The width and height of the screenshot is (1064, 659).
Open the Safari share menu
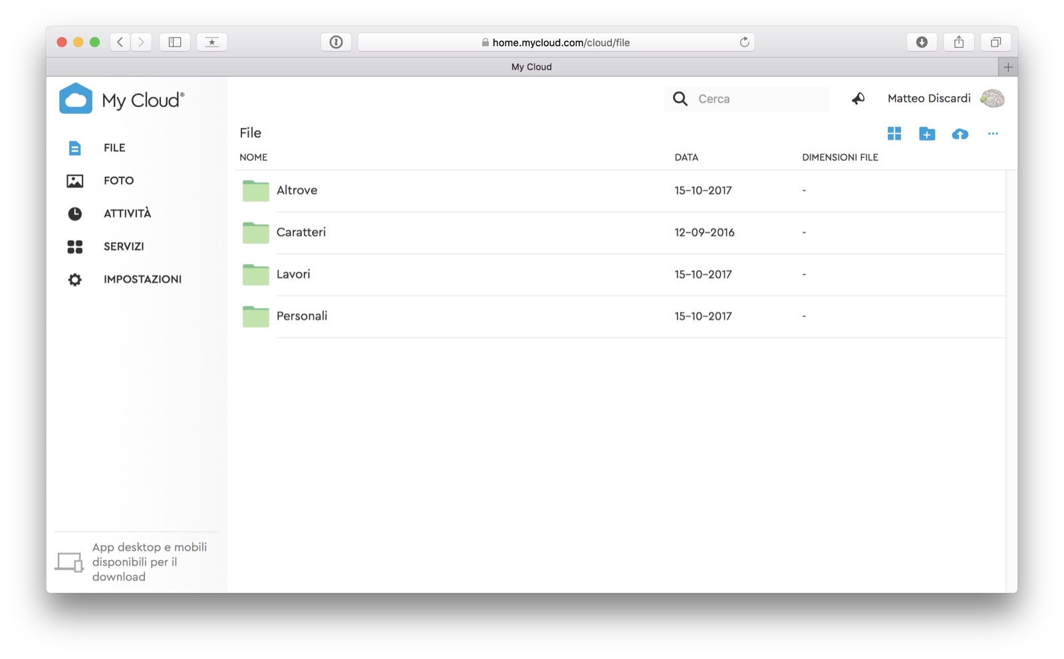coord(959,42)
